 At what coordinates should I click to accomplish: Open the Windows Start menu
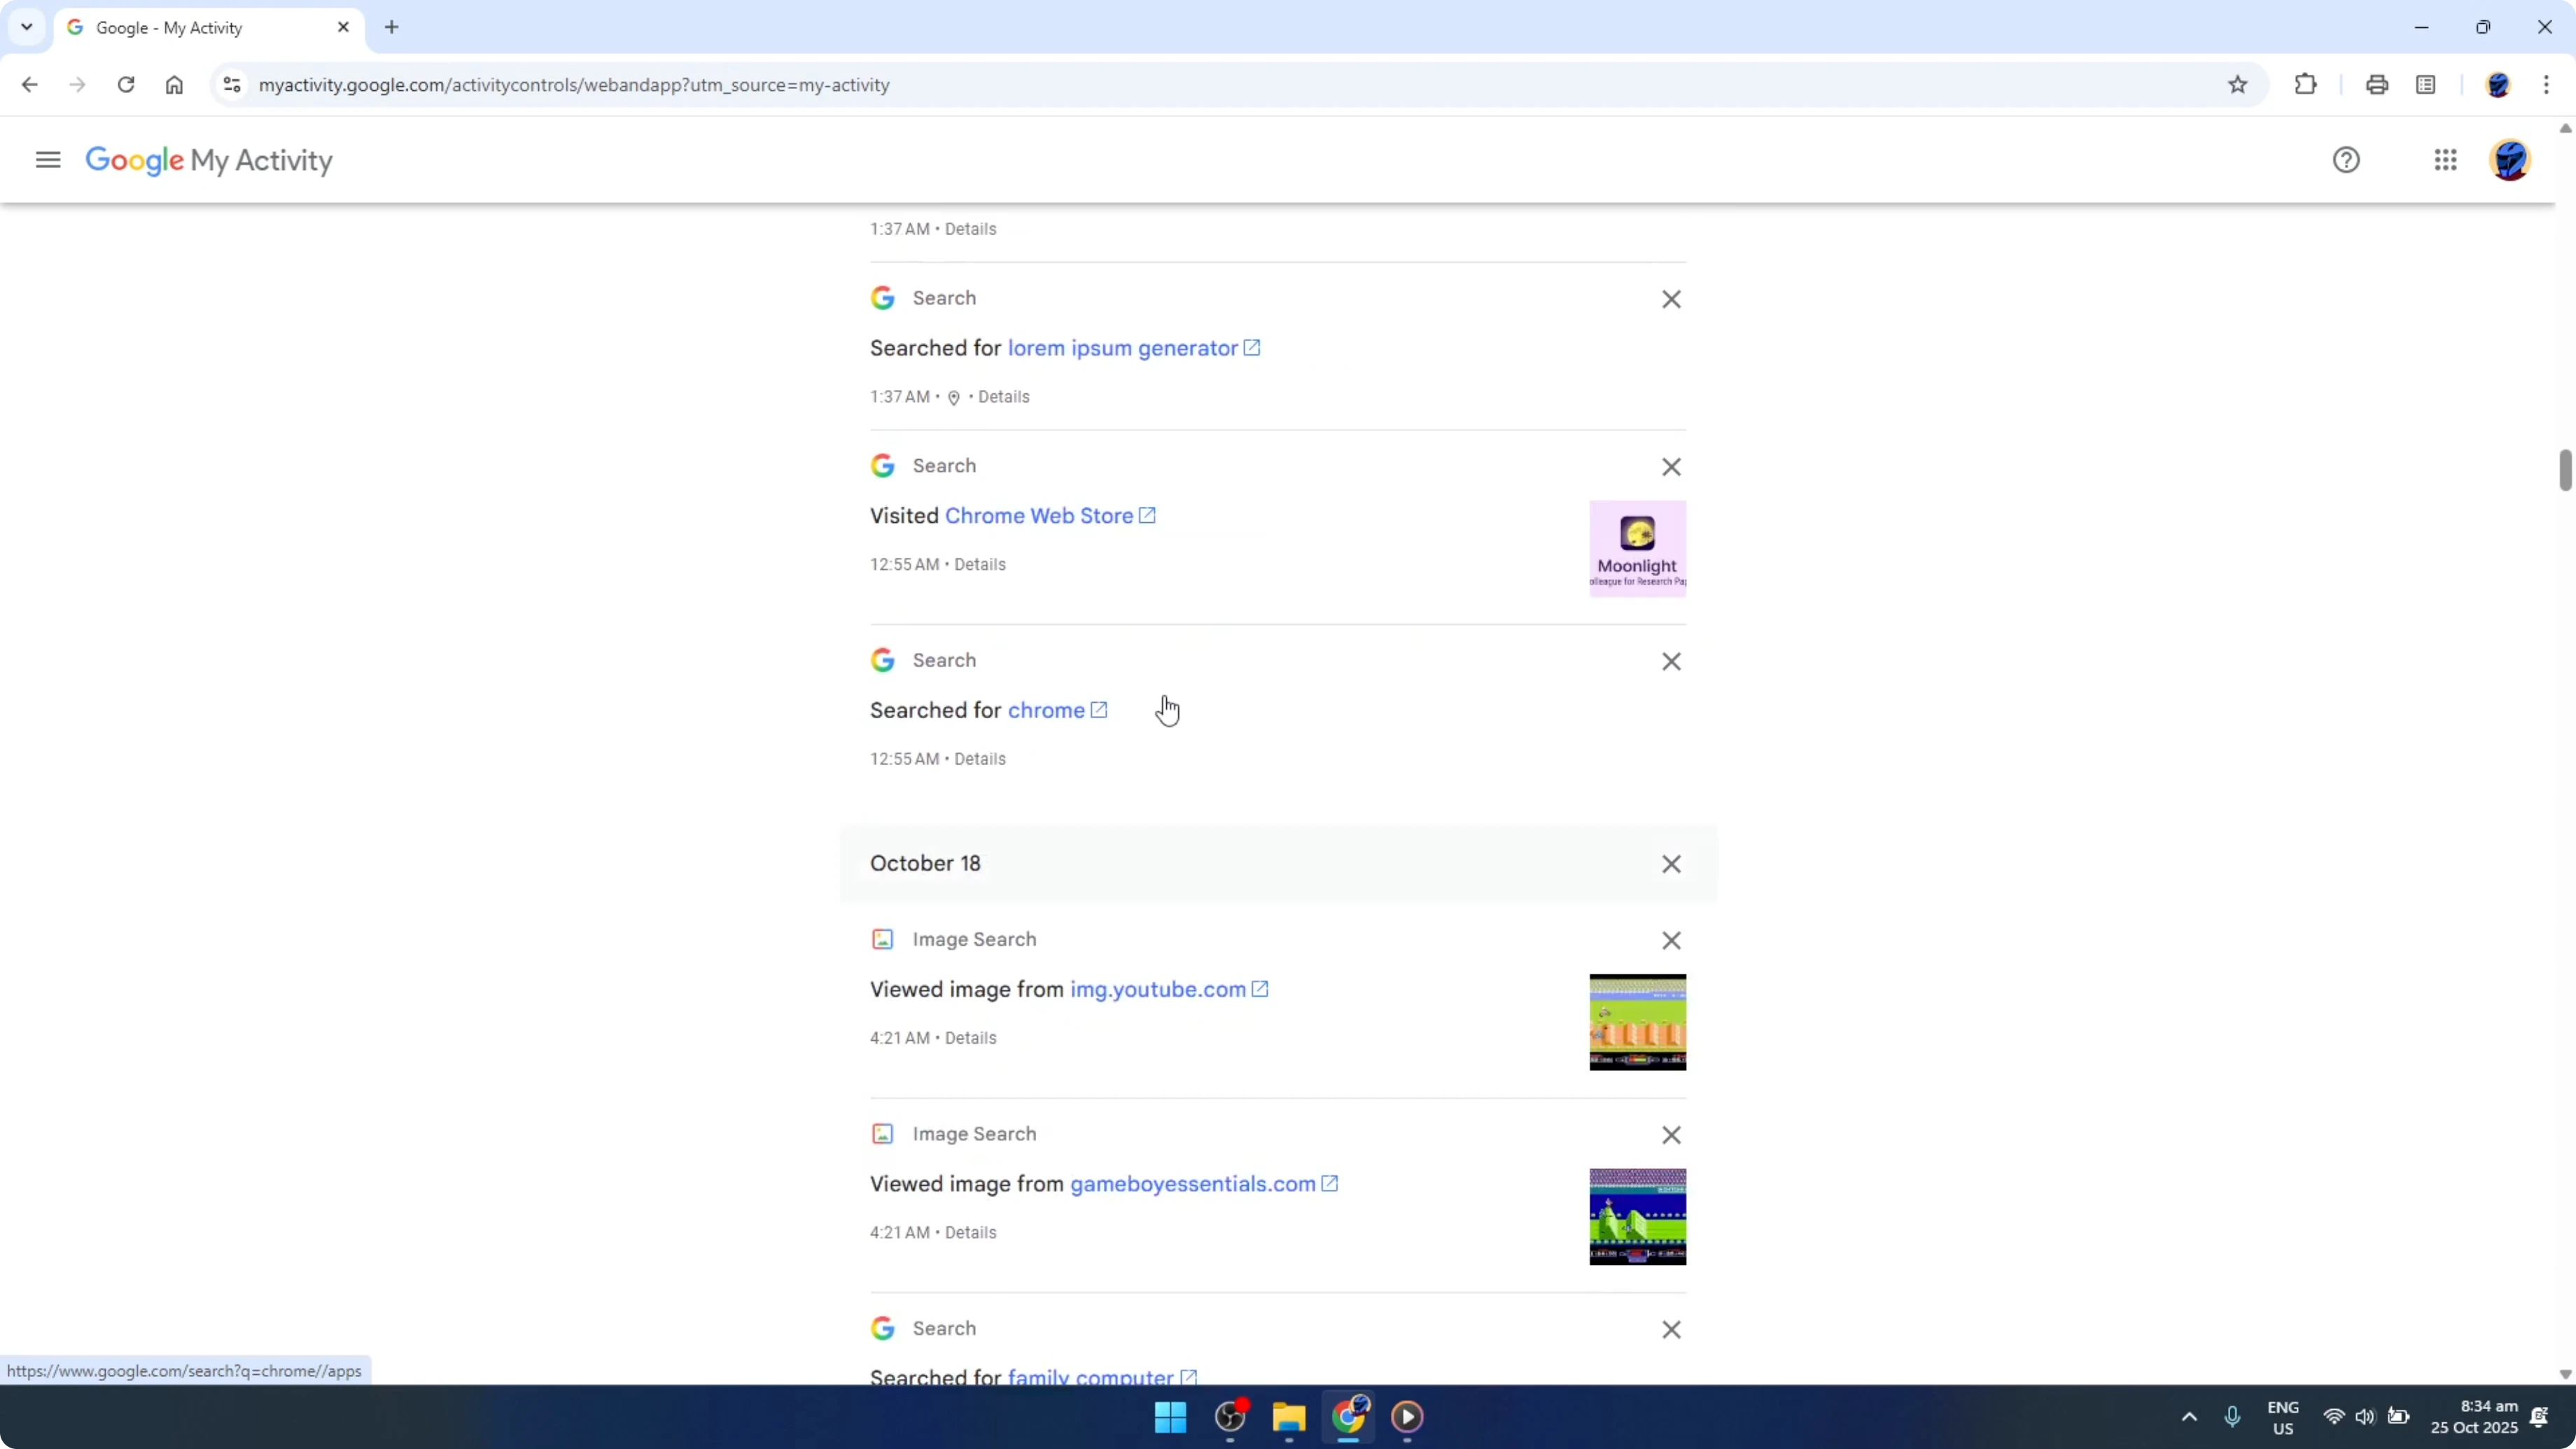tap(1170, 1417)
